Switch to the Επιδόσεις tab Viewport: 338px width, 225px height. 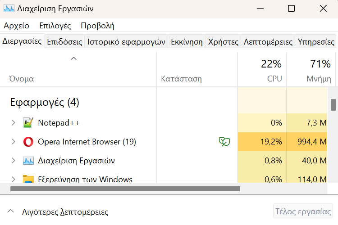pos(64,41)
